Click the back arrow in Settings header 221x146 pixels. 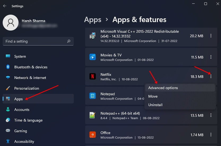[5, 6]
